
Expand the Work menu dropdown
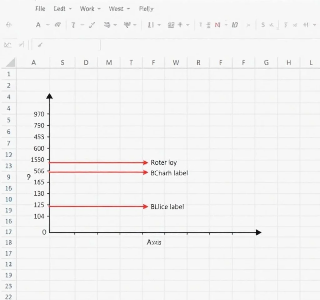(x=90, y=9)
